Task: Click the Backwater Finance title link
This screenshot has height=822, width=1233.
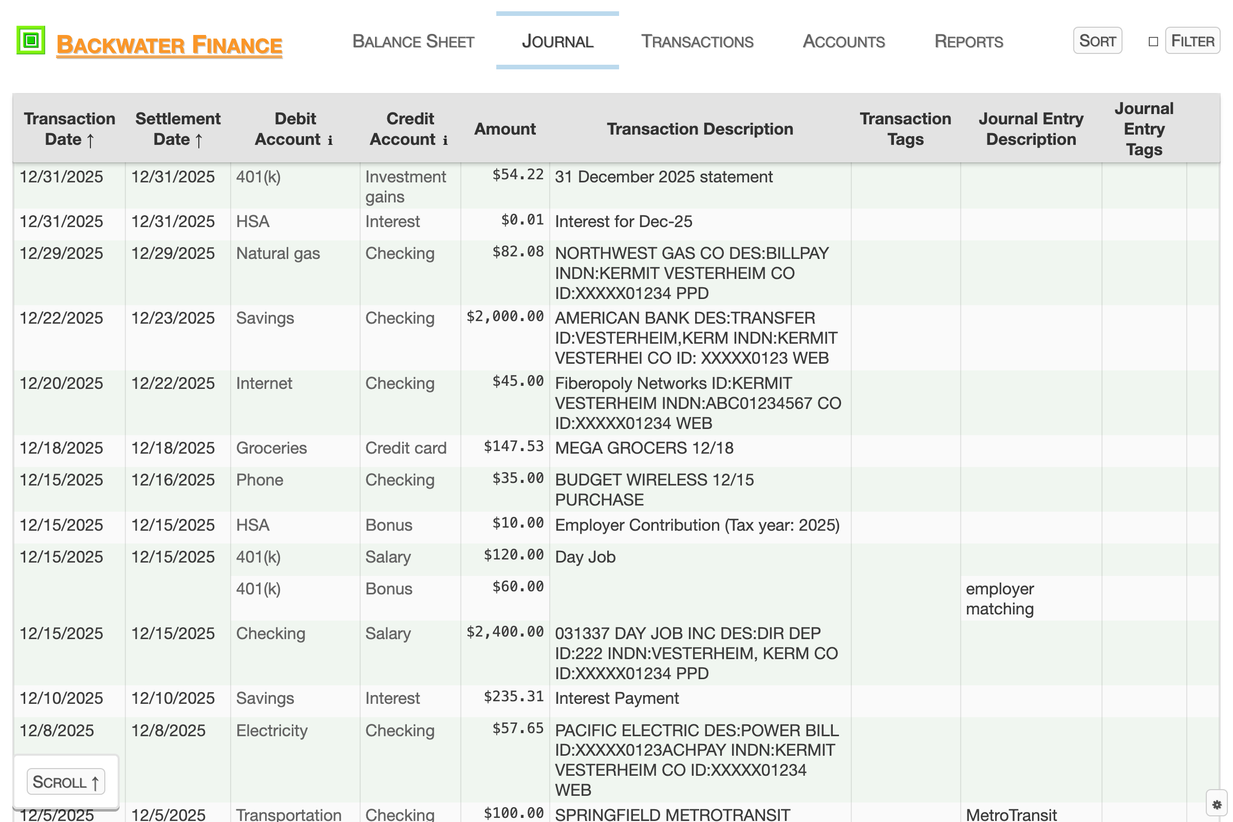Action: (169, 45)
